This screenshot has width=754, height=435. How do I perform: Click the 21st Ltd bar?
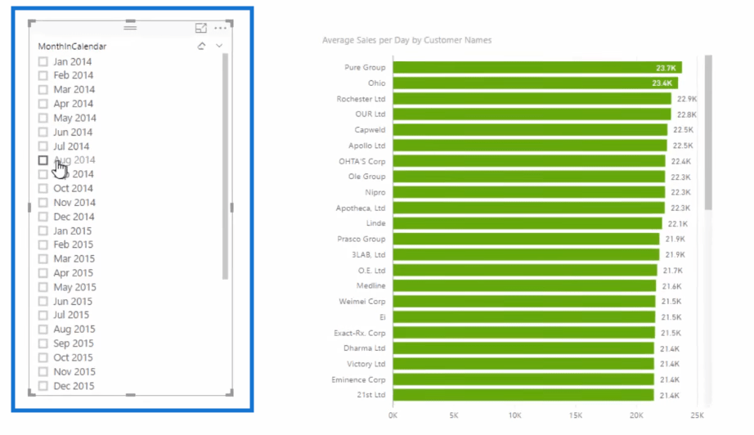click(x=523, y=395)
